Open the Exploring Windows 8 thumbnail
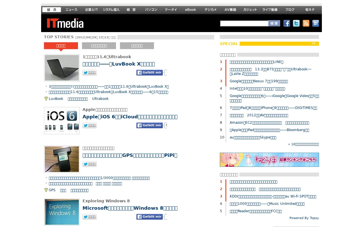The image size is (363, 227). click(62, 212)
